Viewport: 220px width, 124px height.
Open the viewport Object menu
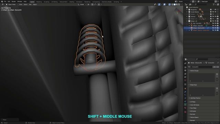[x=35, y=4]
